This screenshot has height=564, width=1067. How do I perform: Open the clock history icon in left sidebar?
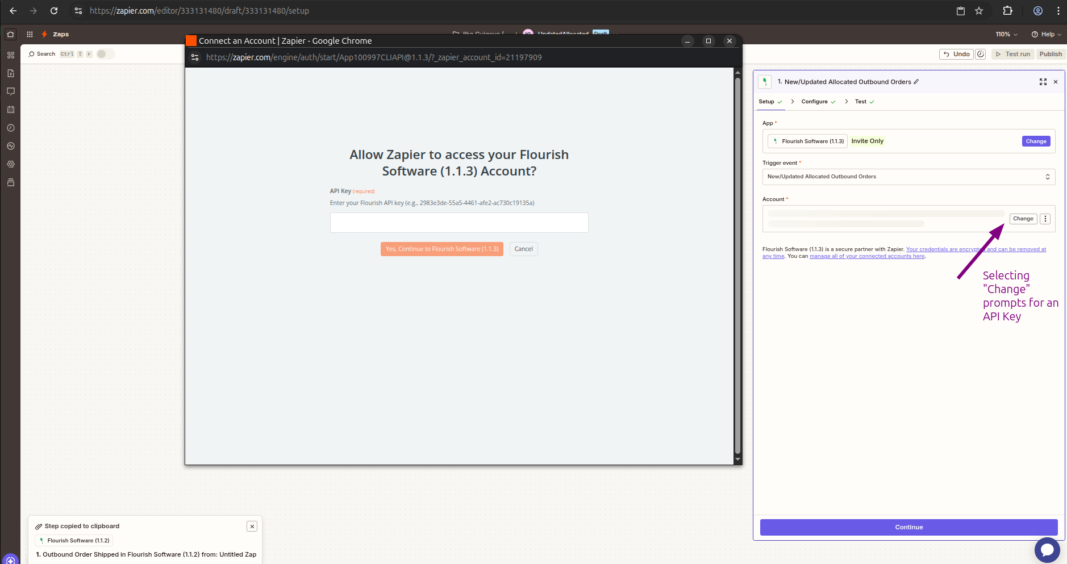tap(10, 128)
